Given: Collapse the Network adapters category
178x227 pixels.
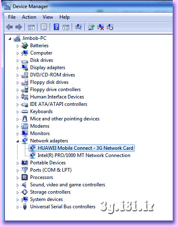Looking at the screenshot, I should click(x=18, y=141).
